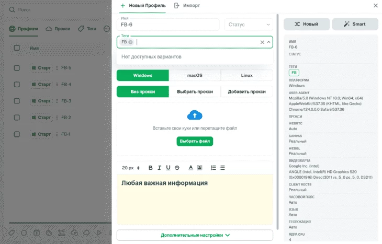Select the macOS platform option
The height and width of the screenshot is (244, 382).
click(195, 75)
